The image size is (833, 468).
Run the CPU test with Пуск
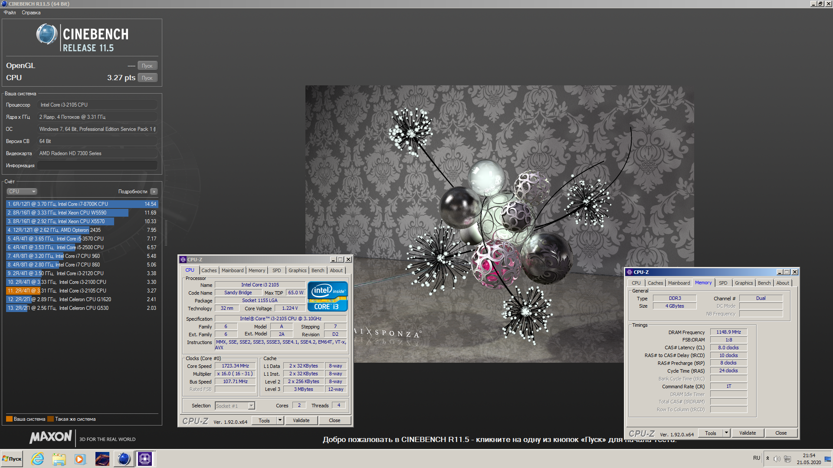tap(148, 78)
